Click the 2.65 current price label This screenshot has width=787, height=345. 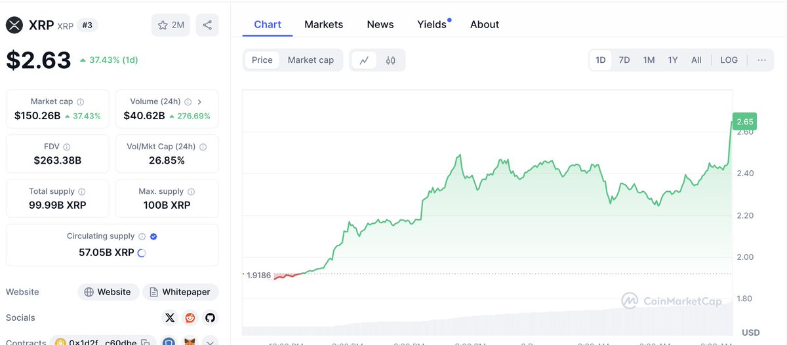(745, 121)
